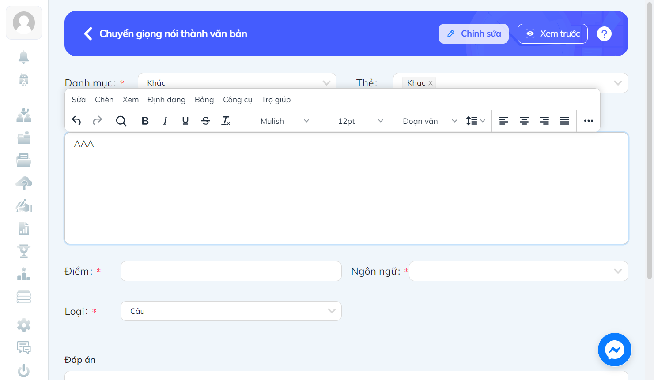Open the Đoạn văn block format dropdown

click(430, 121)
